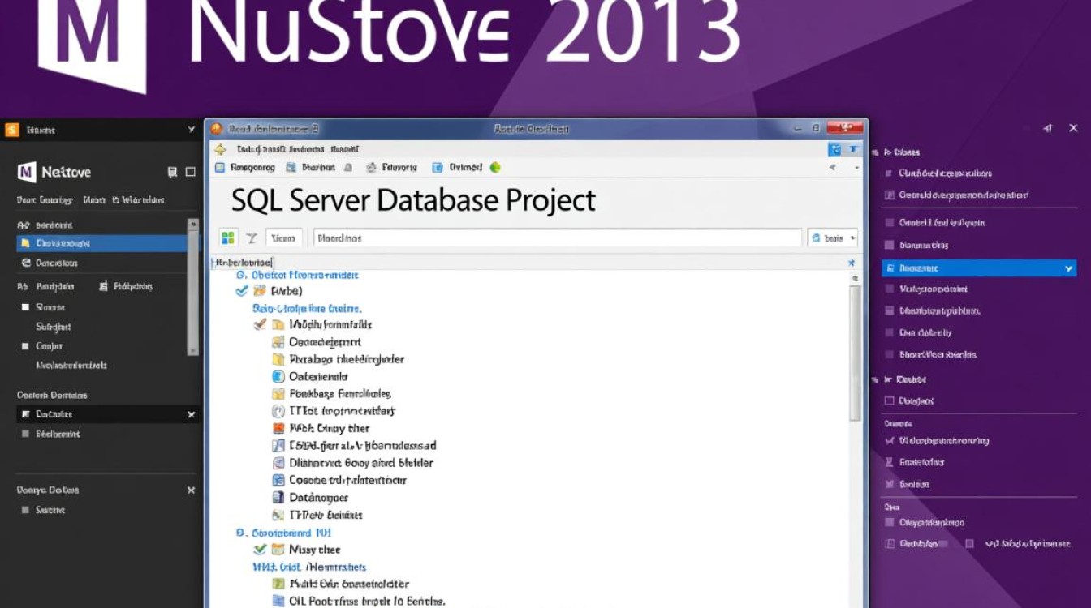Viewport: 1091px width, 608px height.
Task: Click the green circle icon in dialog toolbar
Action: coord(495,167)
